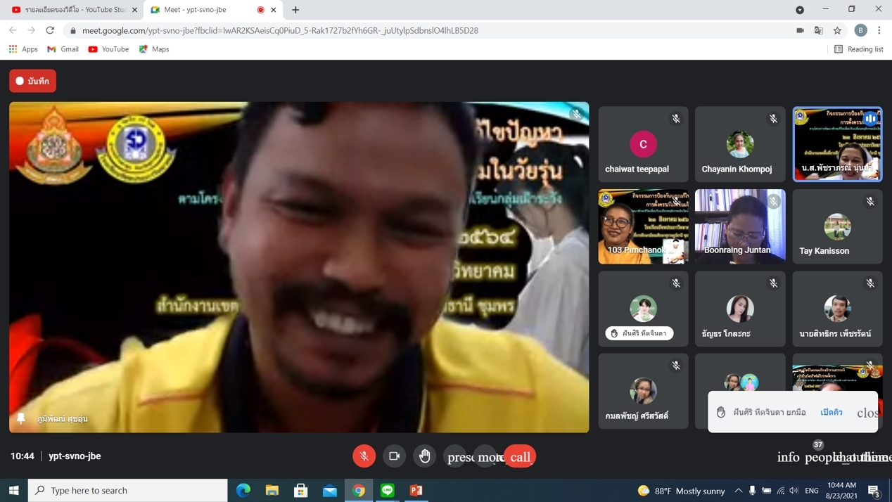Show the people list with 37 badge
Screen dimensions: 892x502
818,456
